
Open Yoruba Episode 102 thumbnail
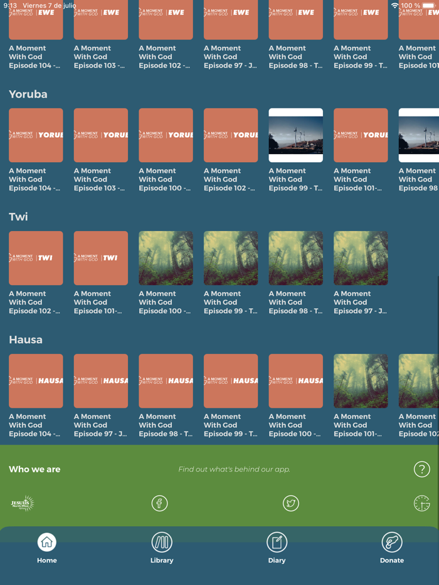231,135
